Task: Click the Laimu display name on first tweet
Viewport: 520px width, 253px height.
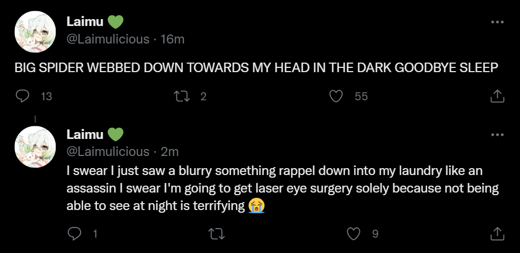Action: [85, 22]
